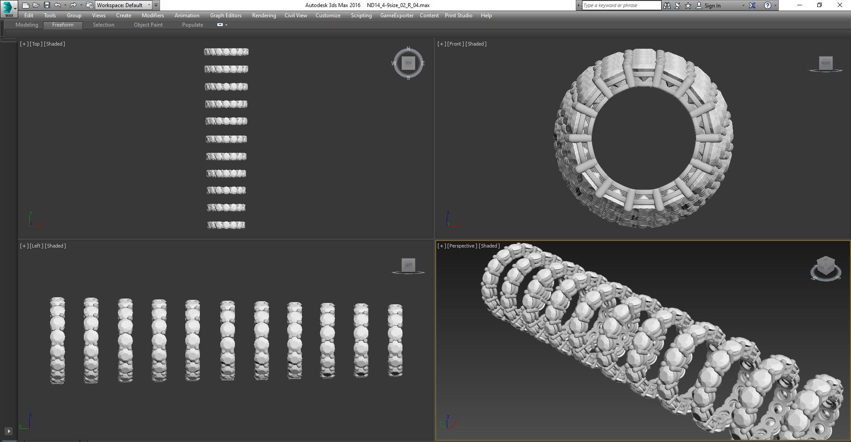Open the [+] menu of Perspective viewport
This screenshot has width=851, height=442.
click(441, 246)
